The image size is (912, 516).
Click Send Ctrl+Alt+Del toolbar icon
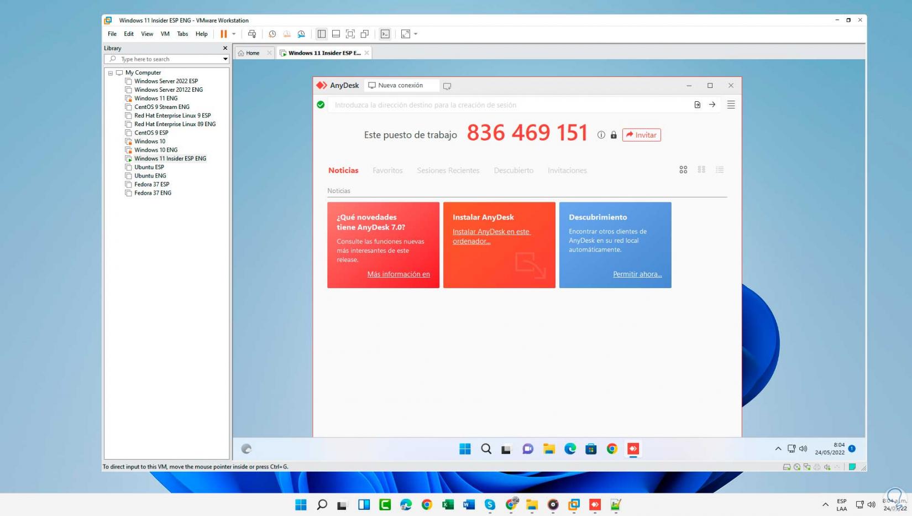tap(252, 34)
